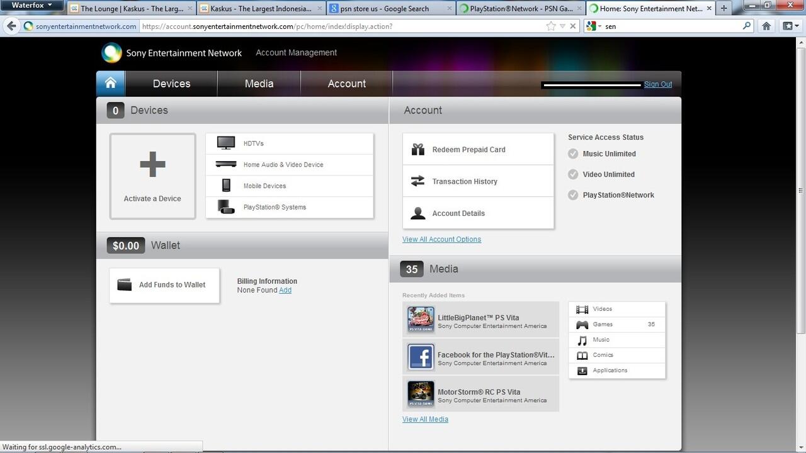
Task: Click the browser home button icon
Action: click(x=766, y=26)
